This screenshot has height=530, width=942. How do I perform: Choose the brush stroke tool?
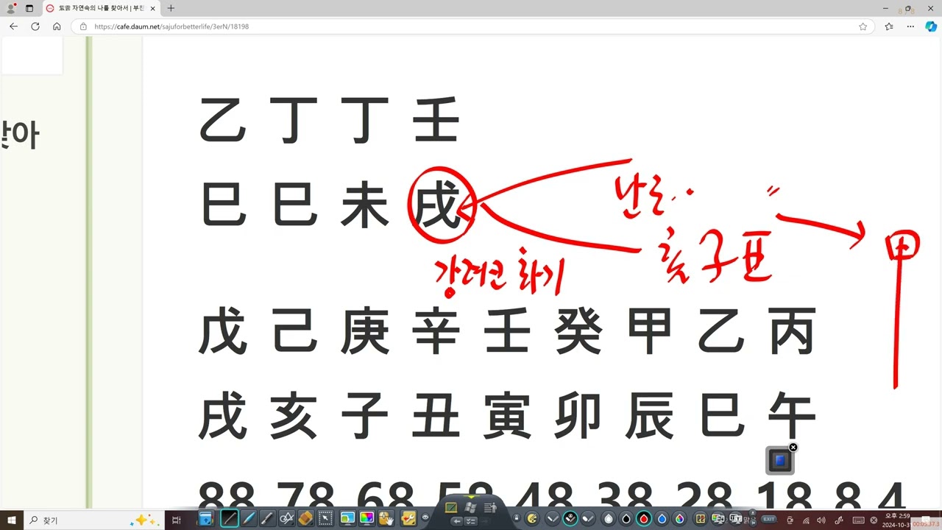(x=268, y=518)
